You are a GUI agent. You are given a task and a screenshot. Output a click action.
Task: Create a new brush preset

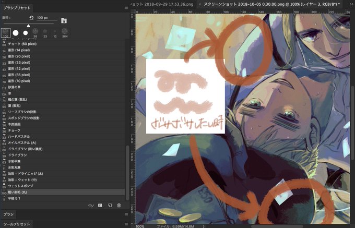click(110, 206)
